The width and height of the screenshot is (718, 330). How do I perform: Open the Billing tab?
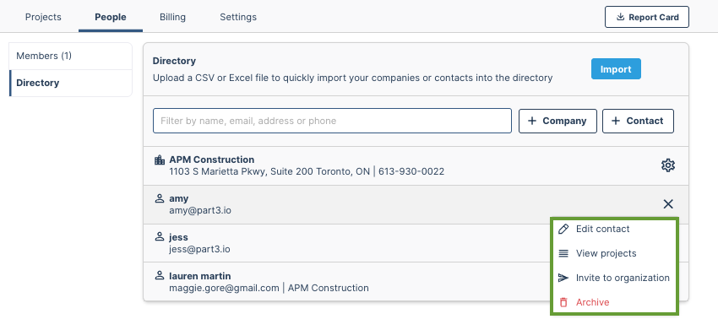172,17
